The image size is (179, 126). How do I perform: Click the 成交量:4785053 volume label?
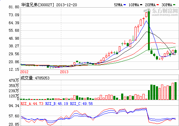[35, 78]
